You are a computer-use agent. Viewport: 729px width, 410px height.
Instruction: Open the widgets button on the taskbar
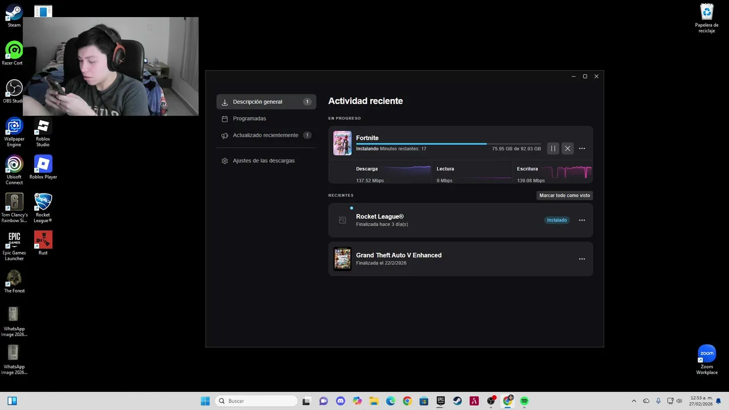coord(12,401)
